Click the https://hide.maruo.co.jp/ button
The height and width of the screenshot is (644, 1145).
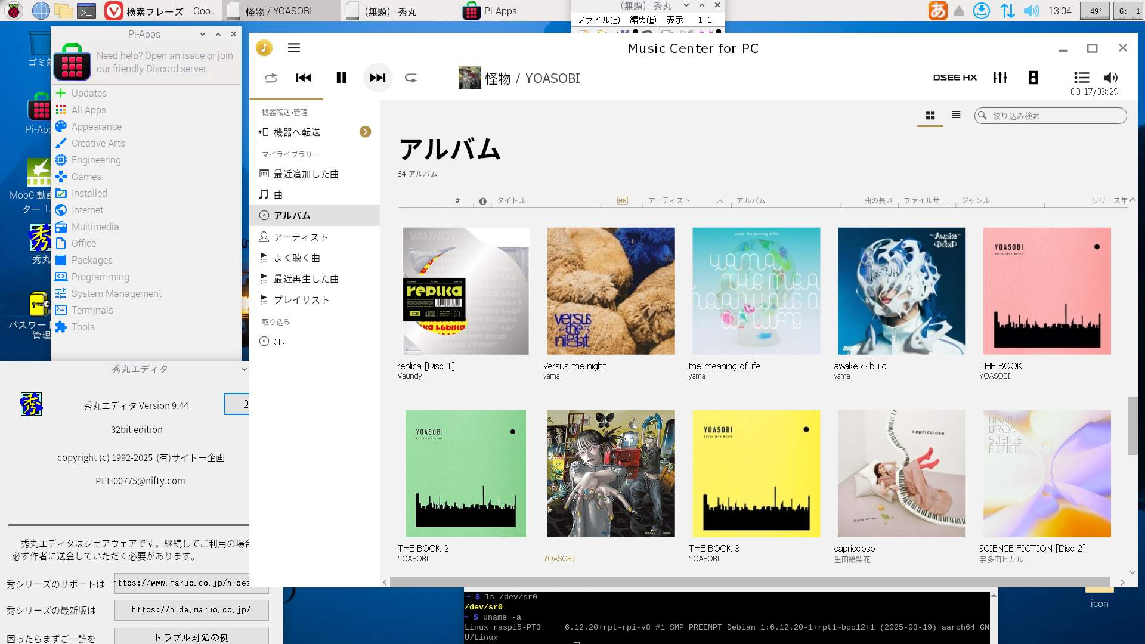tap(191, 610)
